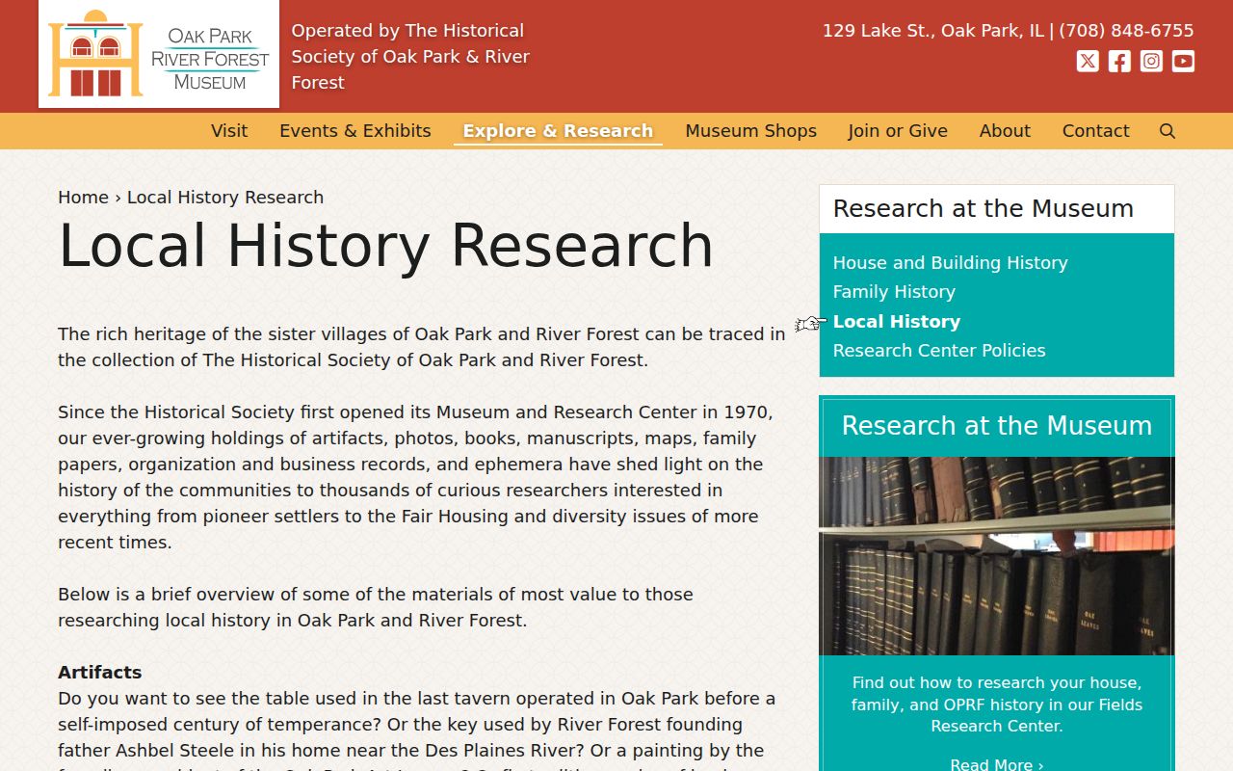1233x771 pixels.
Task: Navigate to the Contact page
Action: pyautogui.click(x=1096, y=131)
